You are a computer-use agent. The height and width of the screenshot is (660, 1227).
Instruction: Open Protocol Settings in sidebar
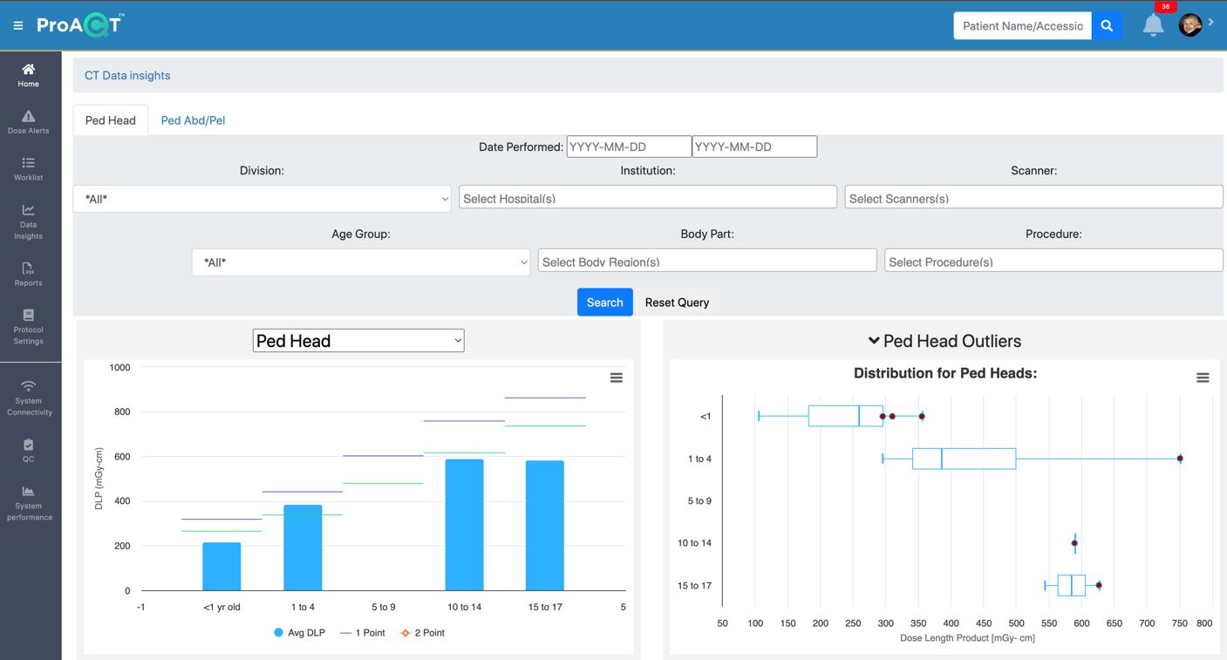click(x=28, y=327)
